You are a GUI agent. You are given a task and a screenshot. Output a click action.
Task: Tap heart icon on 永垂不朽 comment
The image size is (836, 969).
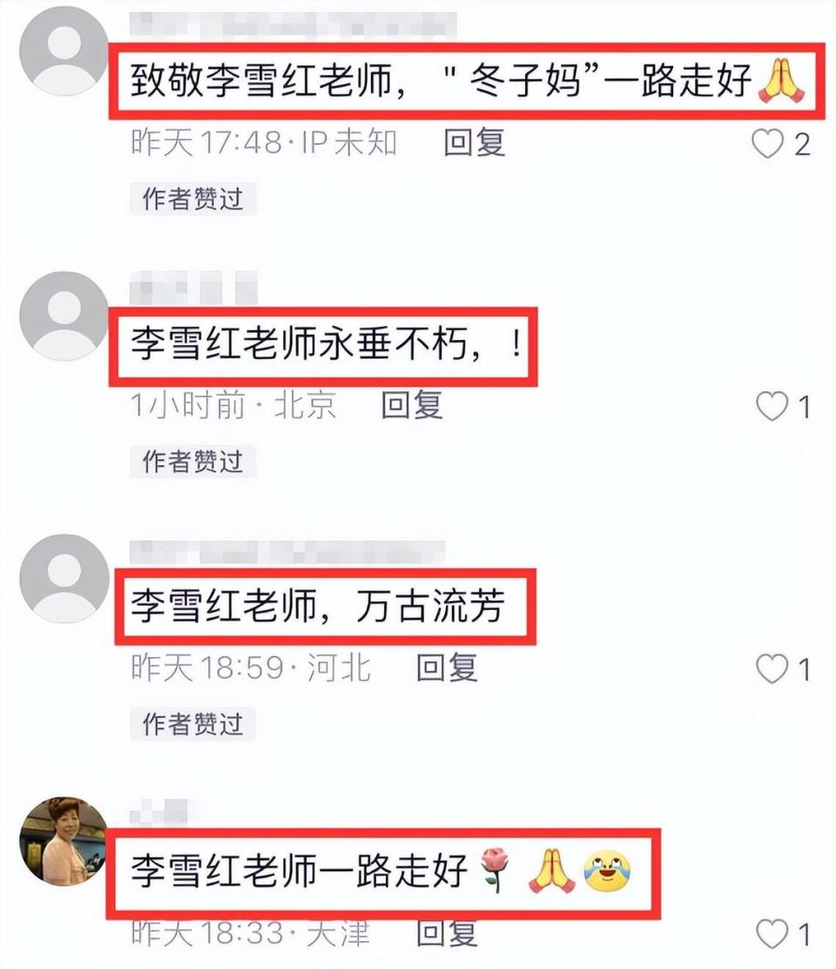(x=772, y=407)
